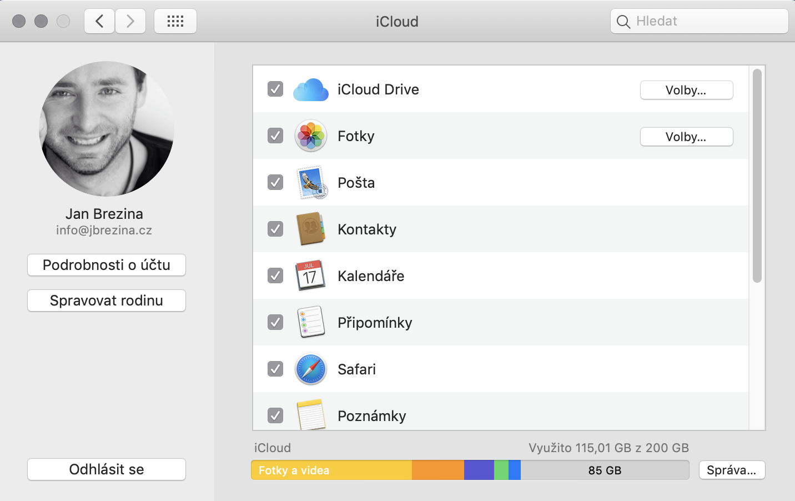Go back to previous preference pane
This screenshot has width=795, height=501.
pyautogui.click(x=99, y=21)
